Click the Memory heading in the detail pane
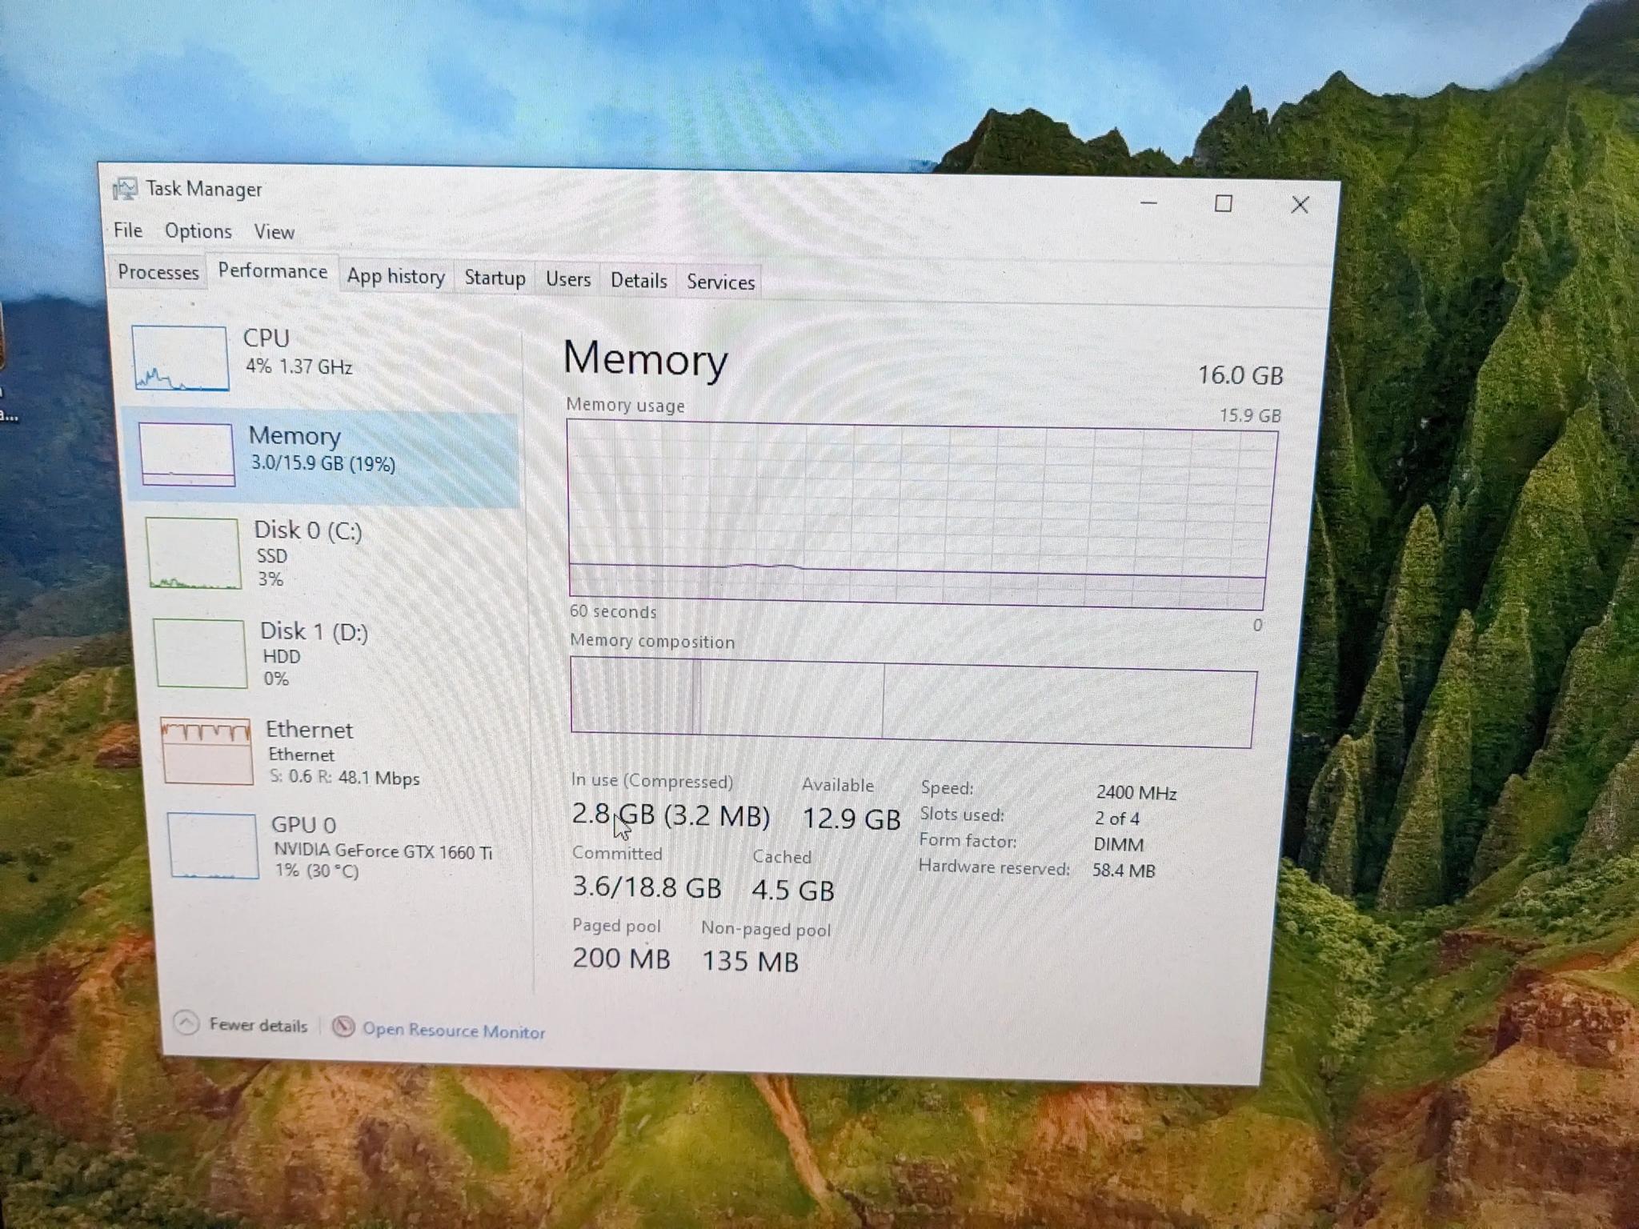Screen dimensions: 1639x1229 point(645,358)
